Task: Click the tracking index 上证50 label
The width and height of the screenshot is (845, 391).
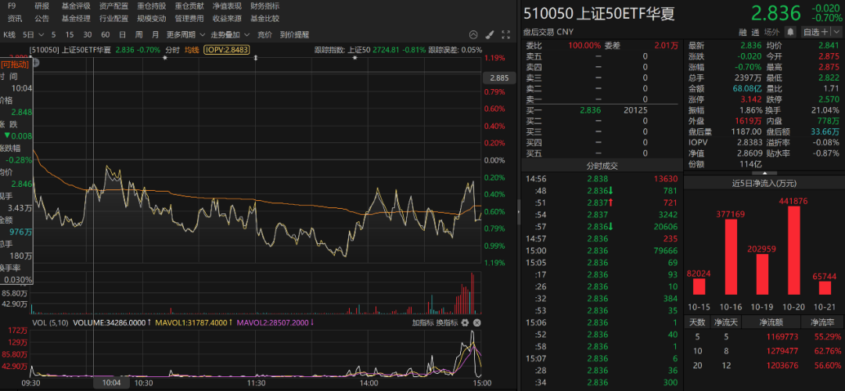Action: pyautogui.click(x=358, y=50)
